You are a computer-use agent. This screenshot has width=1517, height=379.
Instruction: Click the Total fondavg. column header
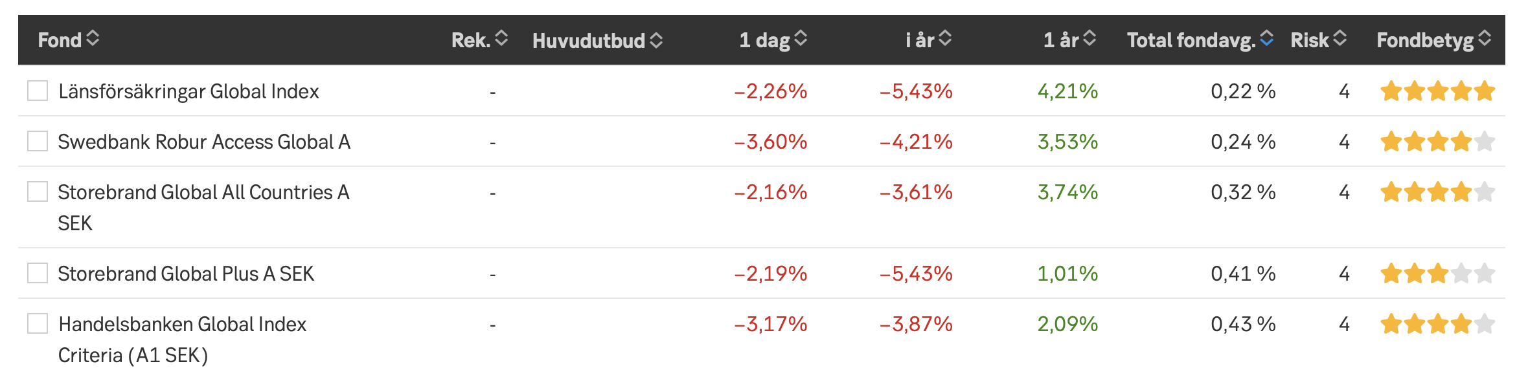pyautogui.click(x=1191, y=40)
